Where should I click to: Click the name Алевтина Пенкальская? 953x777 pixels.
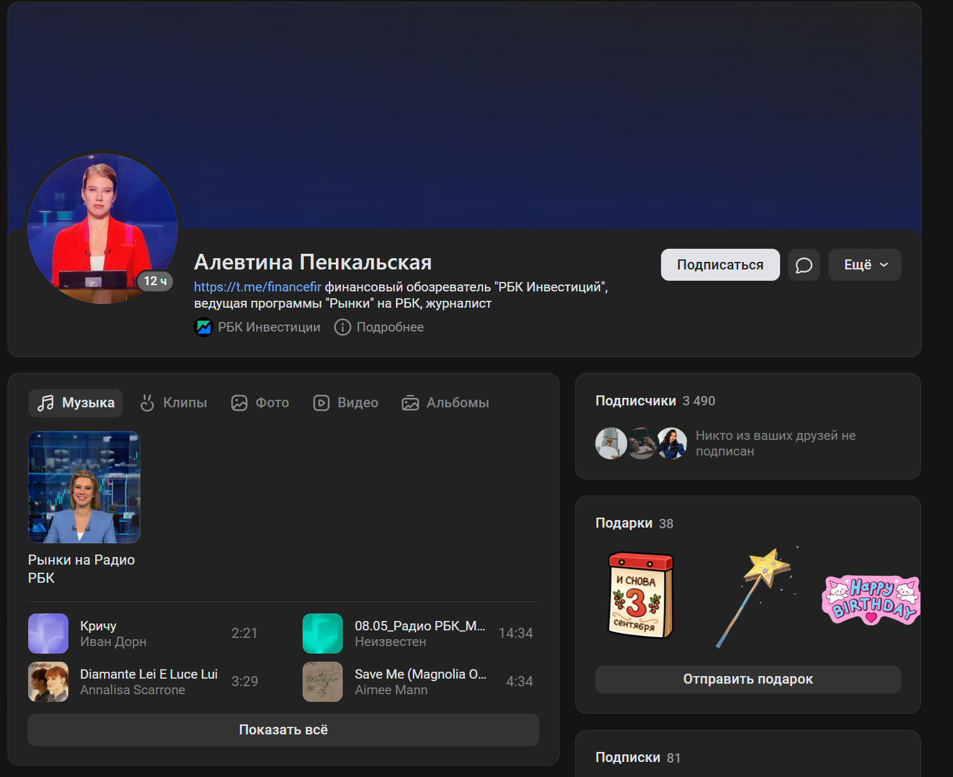313,262
